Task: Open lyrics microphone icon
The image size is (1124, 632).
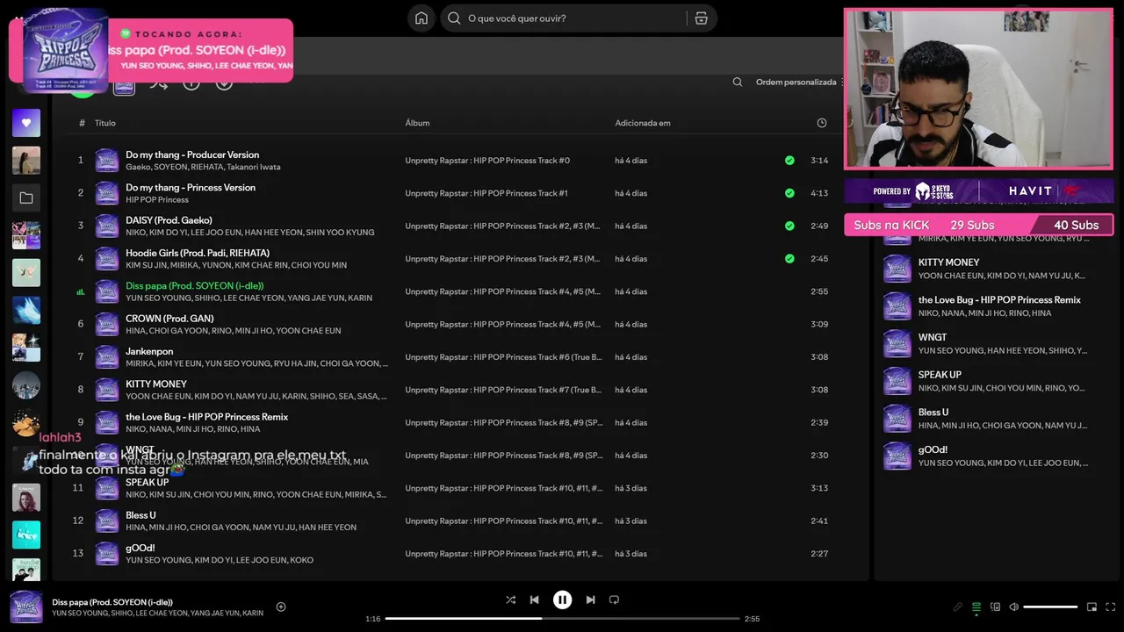Action: tap(958, 607)
